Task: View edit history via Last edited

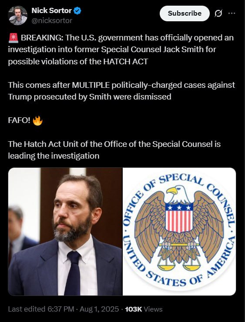Action: click(x=27, y=309)
